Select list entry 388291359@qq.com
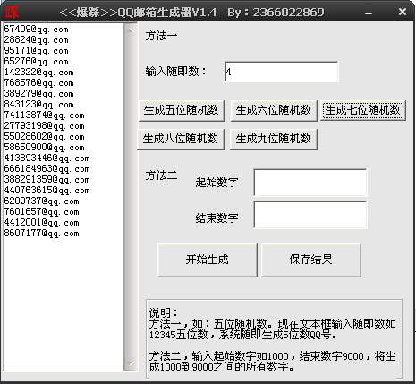 [x=47, y=180]
